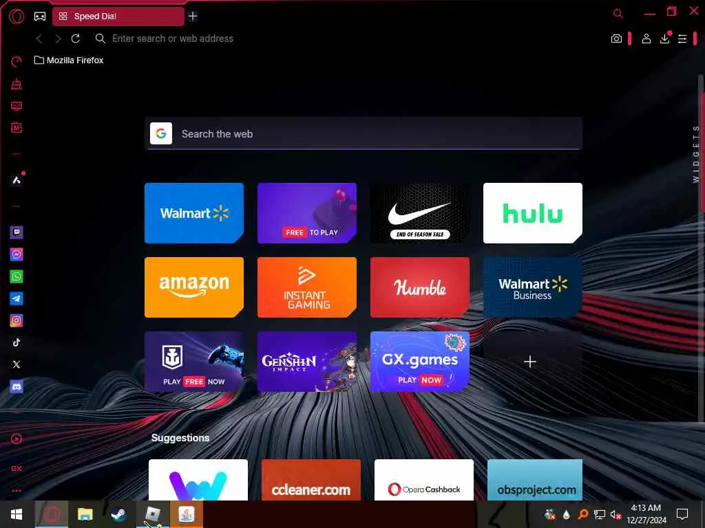Open Easy Setup sliders icon
The width and height of the screenshot is (705, 528).
[x=682, y=39]
